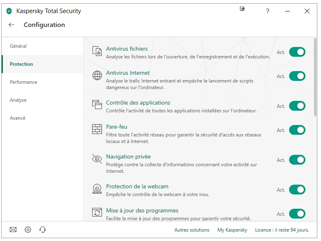Click the Pare-feu brick wall icon

pyautogui.click(x=97, y=129)
